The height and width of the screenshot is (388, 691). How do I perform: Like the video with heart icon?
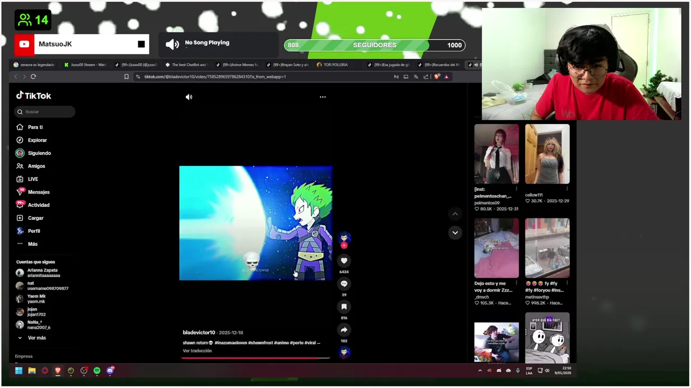(x=344, y=261)
